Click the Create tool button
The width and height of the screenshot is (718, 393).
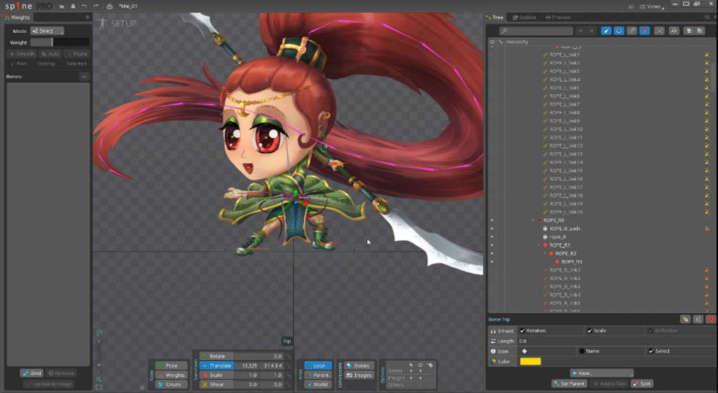tap(171, 384)
